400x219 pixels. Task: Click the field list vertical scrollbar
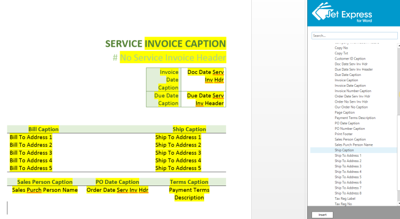coord(398,124)
